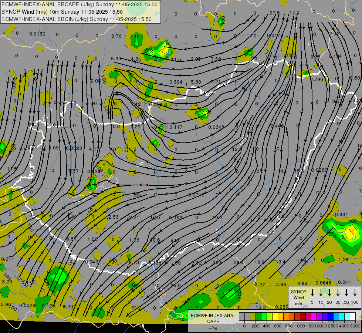The height and width of the screenshot is (333, 362).
Task: Select the yellow swatch in CAPE legend
Action: (x=275, y=316)
